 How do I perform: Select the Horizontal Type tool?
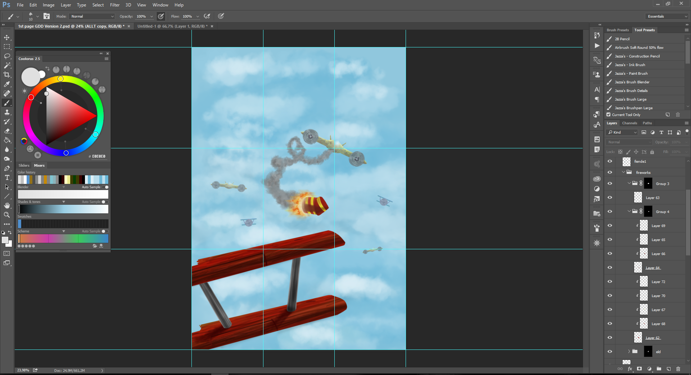pos(7,178)
